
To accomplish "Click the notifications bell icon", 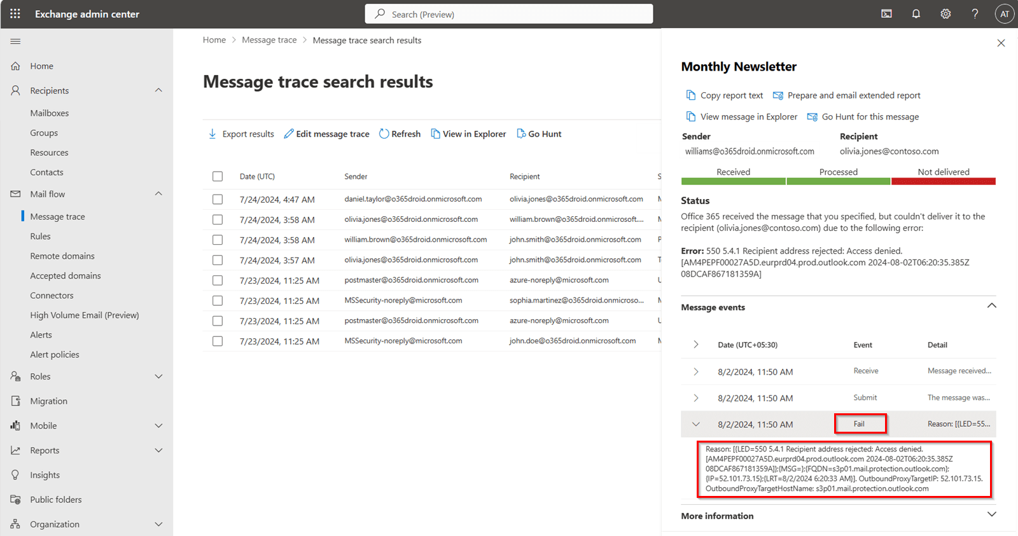I will pos(916,13).
